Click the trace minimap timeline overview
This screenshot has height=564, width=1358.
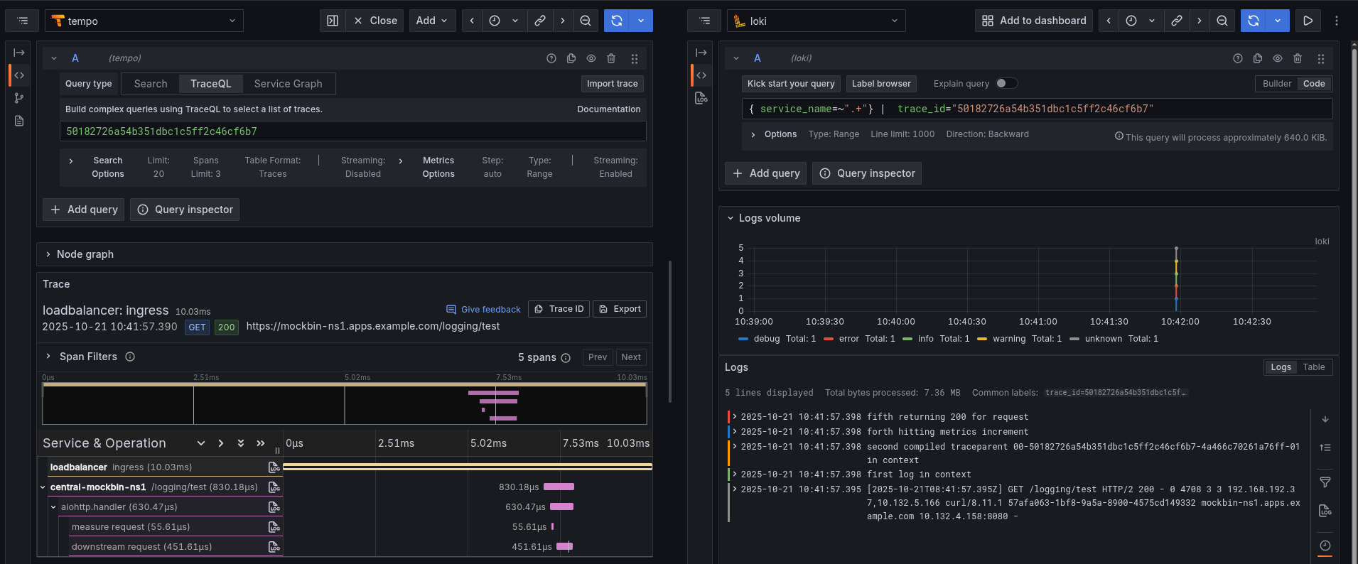coord(345,403)
